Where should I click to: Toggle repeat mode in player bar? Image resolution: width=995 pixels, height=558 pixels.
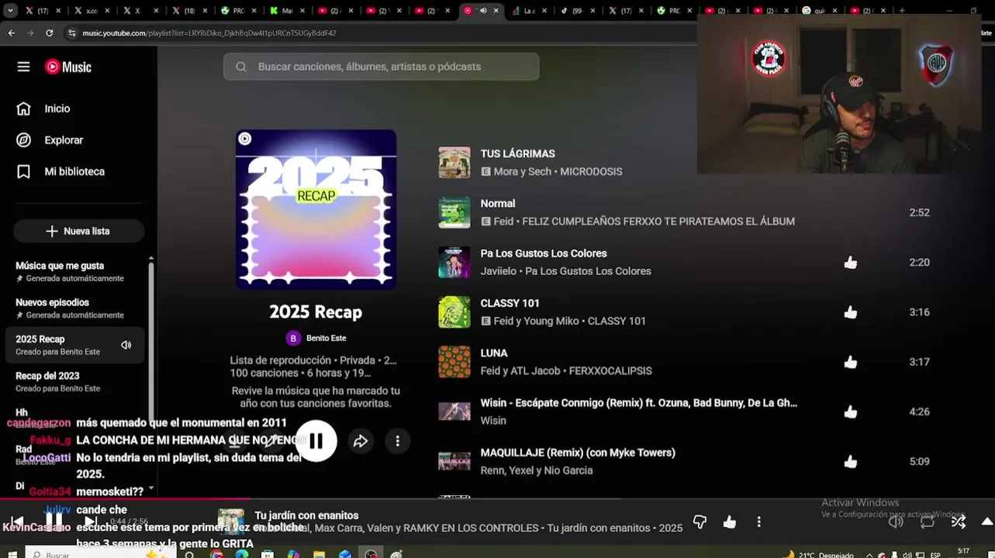tap(928, 522)
